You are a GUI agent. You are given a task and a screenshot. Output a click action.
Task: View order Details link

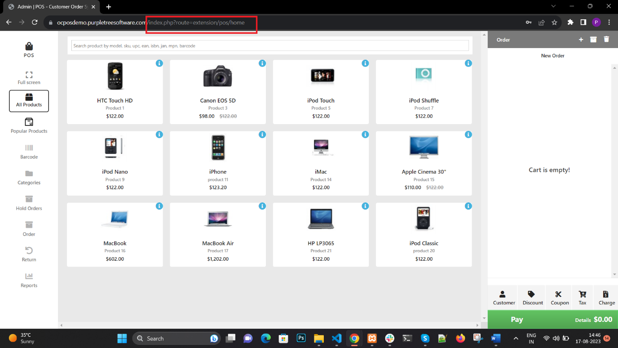point(583,320)
